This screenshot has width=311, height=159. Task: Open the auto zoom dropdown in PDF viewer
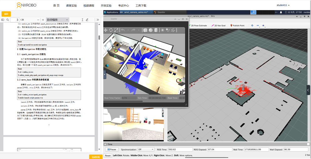(x=57, y=20)
